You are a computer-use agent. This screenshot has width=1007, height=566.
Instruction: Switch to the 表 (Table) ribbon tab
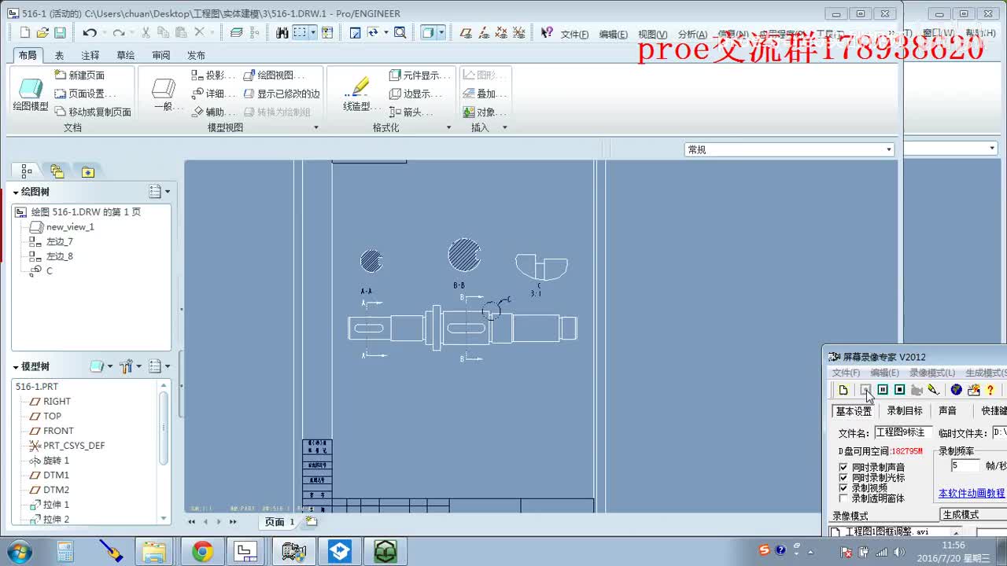pos(59,56)
